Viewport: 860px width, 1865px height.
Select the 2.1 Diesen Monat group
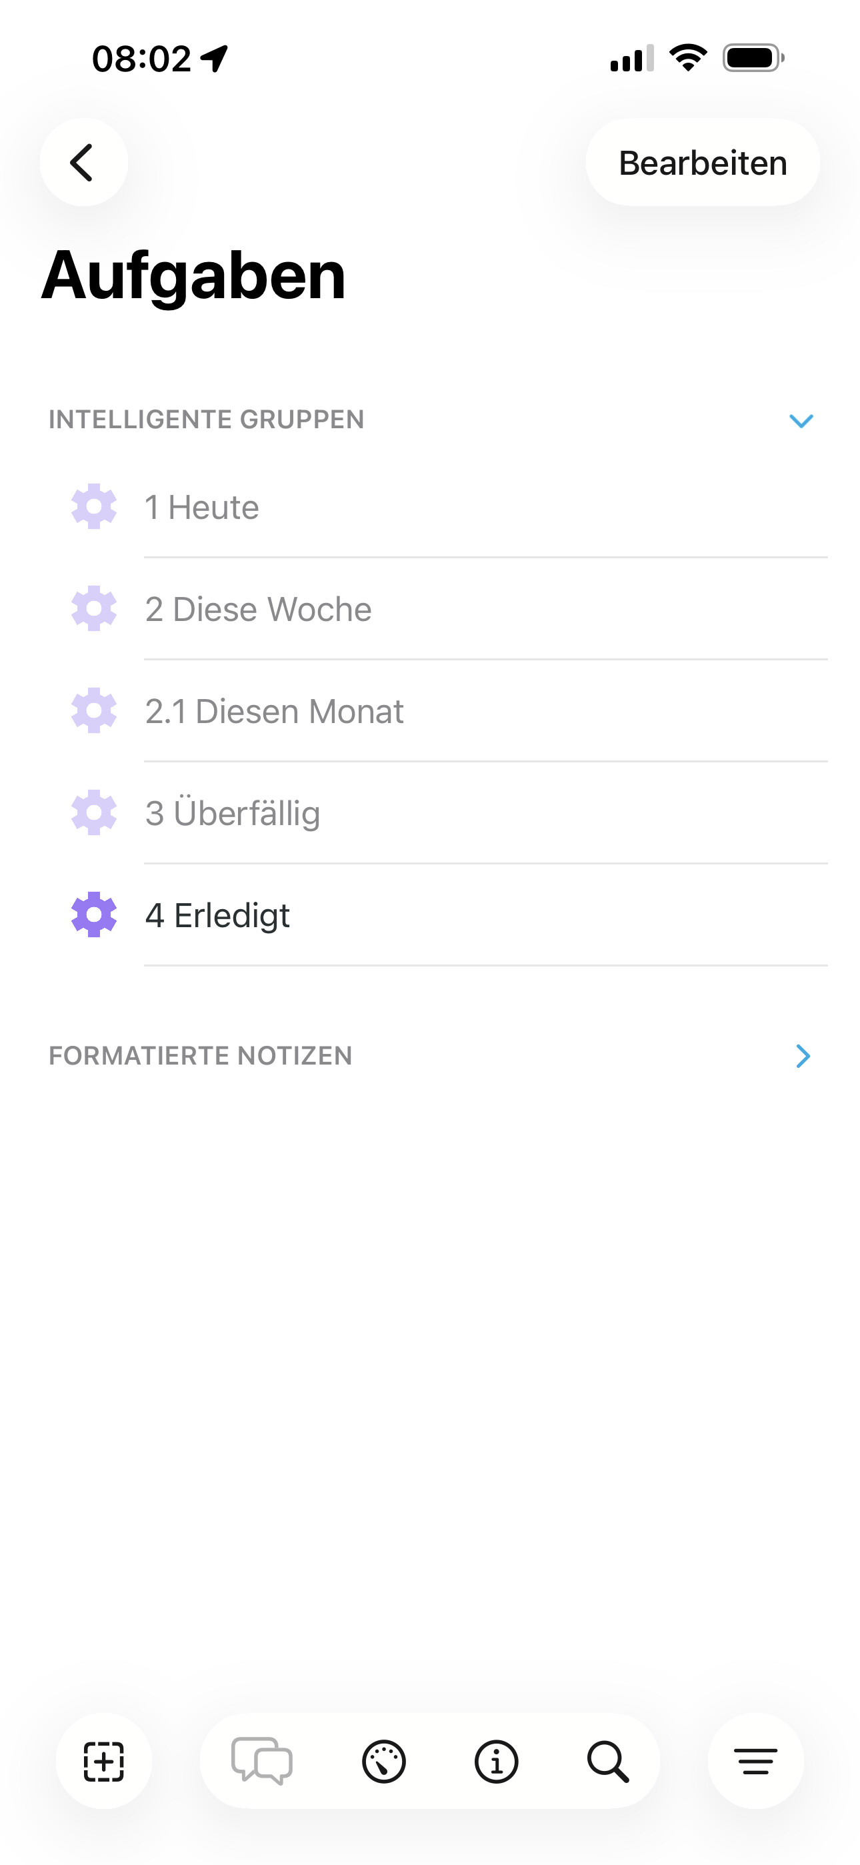[273, 711]
